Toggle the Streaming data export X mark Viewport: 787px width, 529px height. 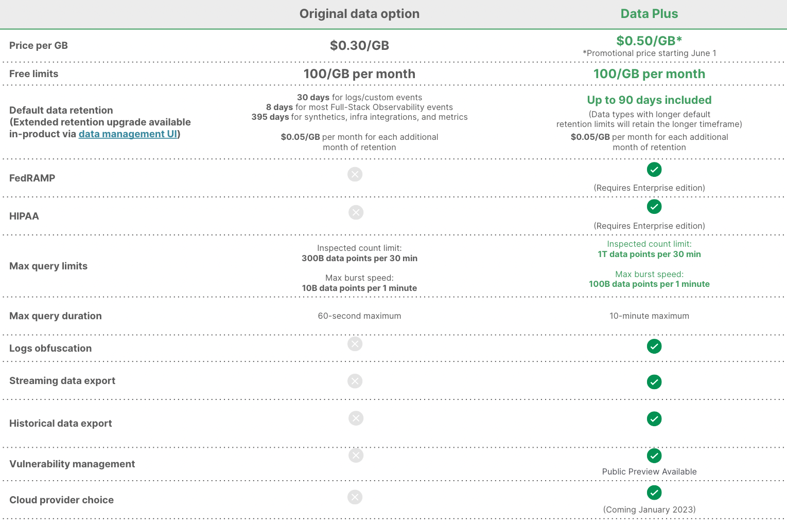(x=355, y=381)
